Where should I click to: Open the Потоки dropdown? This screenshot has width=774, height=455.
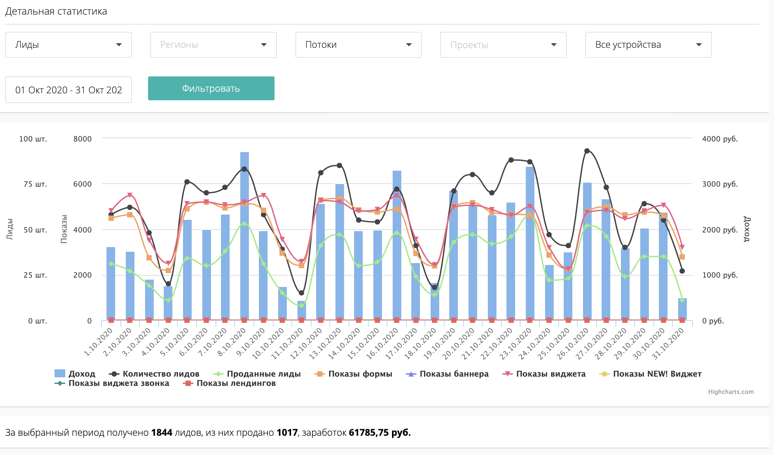pyautogui.click(x=358, y=45)
